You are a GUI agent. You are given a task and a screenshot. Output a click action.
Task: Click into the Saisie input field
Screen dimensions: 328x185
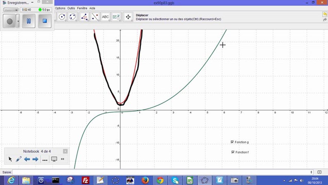(x=161, y=172)
